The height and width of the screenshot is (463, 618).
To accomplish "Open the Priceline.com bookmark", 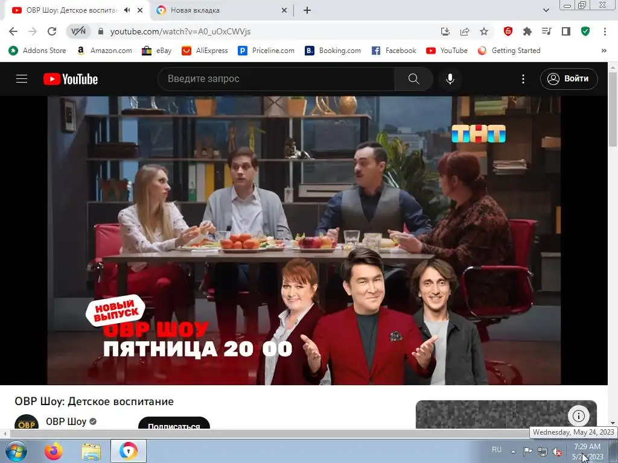I will click(266, 51).
